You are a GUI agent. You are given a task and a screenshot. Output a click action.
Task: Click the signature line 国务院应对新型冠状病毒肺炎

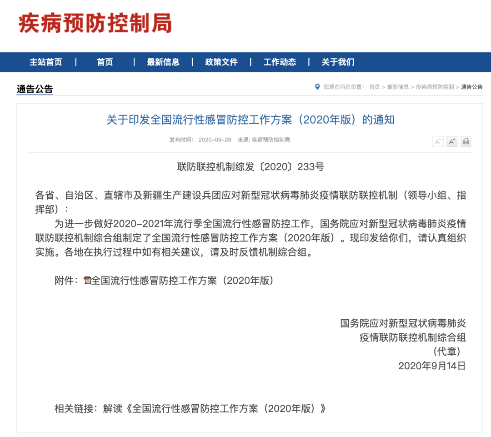[403, 323]
